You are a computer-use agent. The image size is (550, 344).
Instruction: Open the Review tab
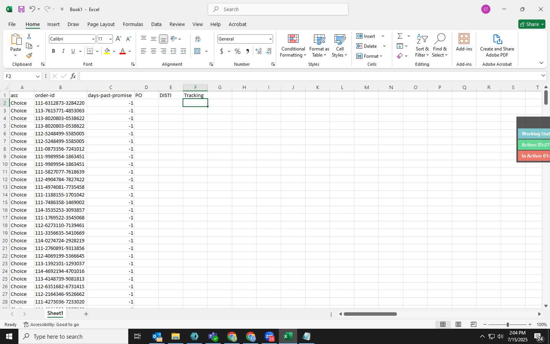tap(177, 24)
